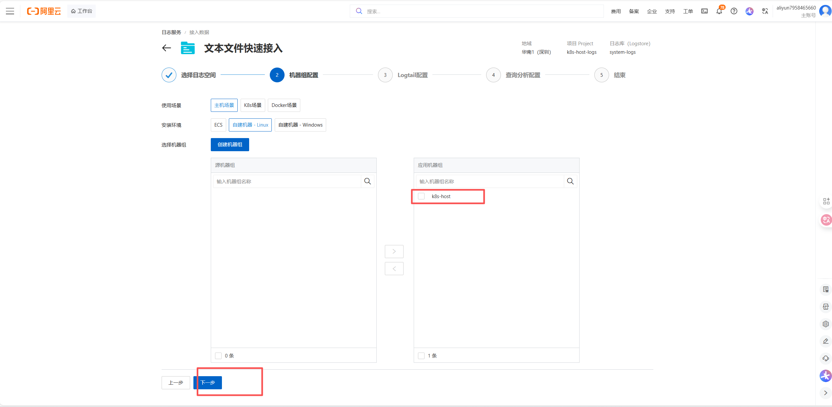Click the move-left transfer arrow
This screenshot has height=407, width=832.
[394, 269]
